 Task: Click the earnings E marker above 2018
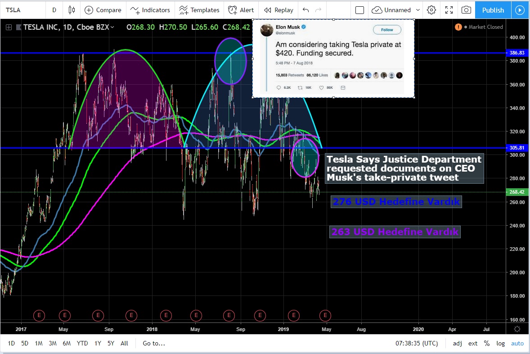click(x=166, y=315)
